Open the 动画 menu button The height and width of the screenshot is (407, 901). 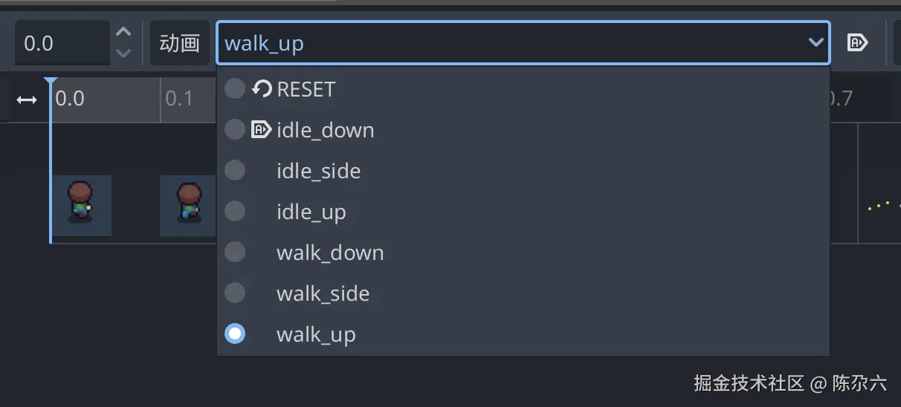coord(180,43)
